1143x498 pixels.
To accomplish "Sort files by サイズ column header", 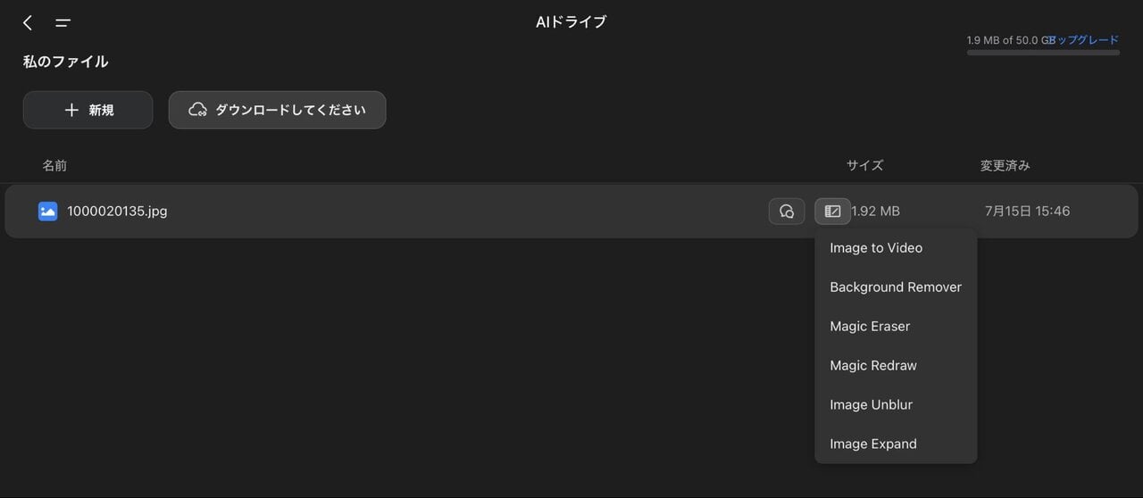I will pyautogui.click(x=864, y=166).
